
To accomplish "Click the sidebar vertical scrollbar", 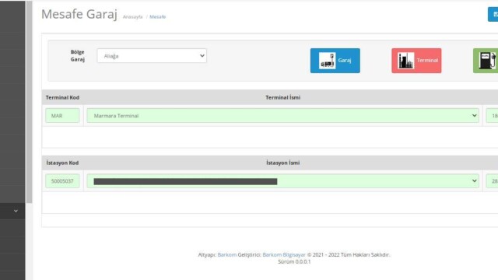I will pyautogui.click(x=30, y=102).
